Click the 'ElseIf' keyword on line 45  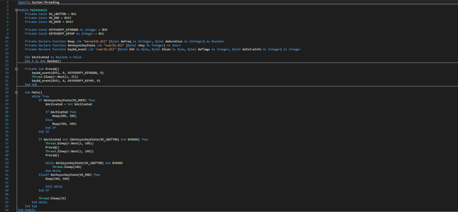click(x=44, y=175)
